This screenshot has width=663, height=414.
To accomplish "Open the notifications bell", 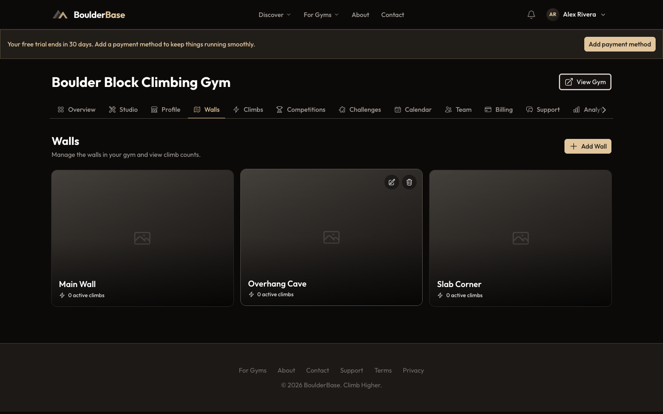I will coord(531,15).
